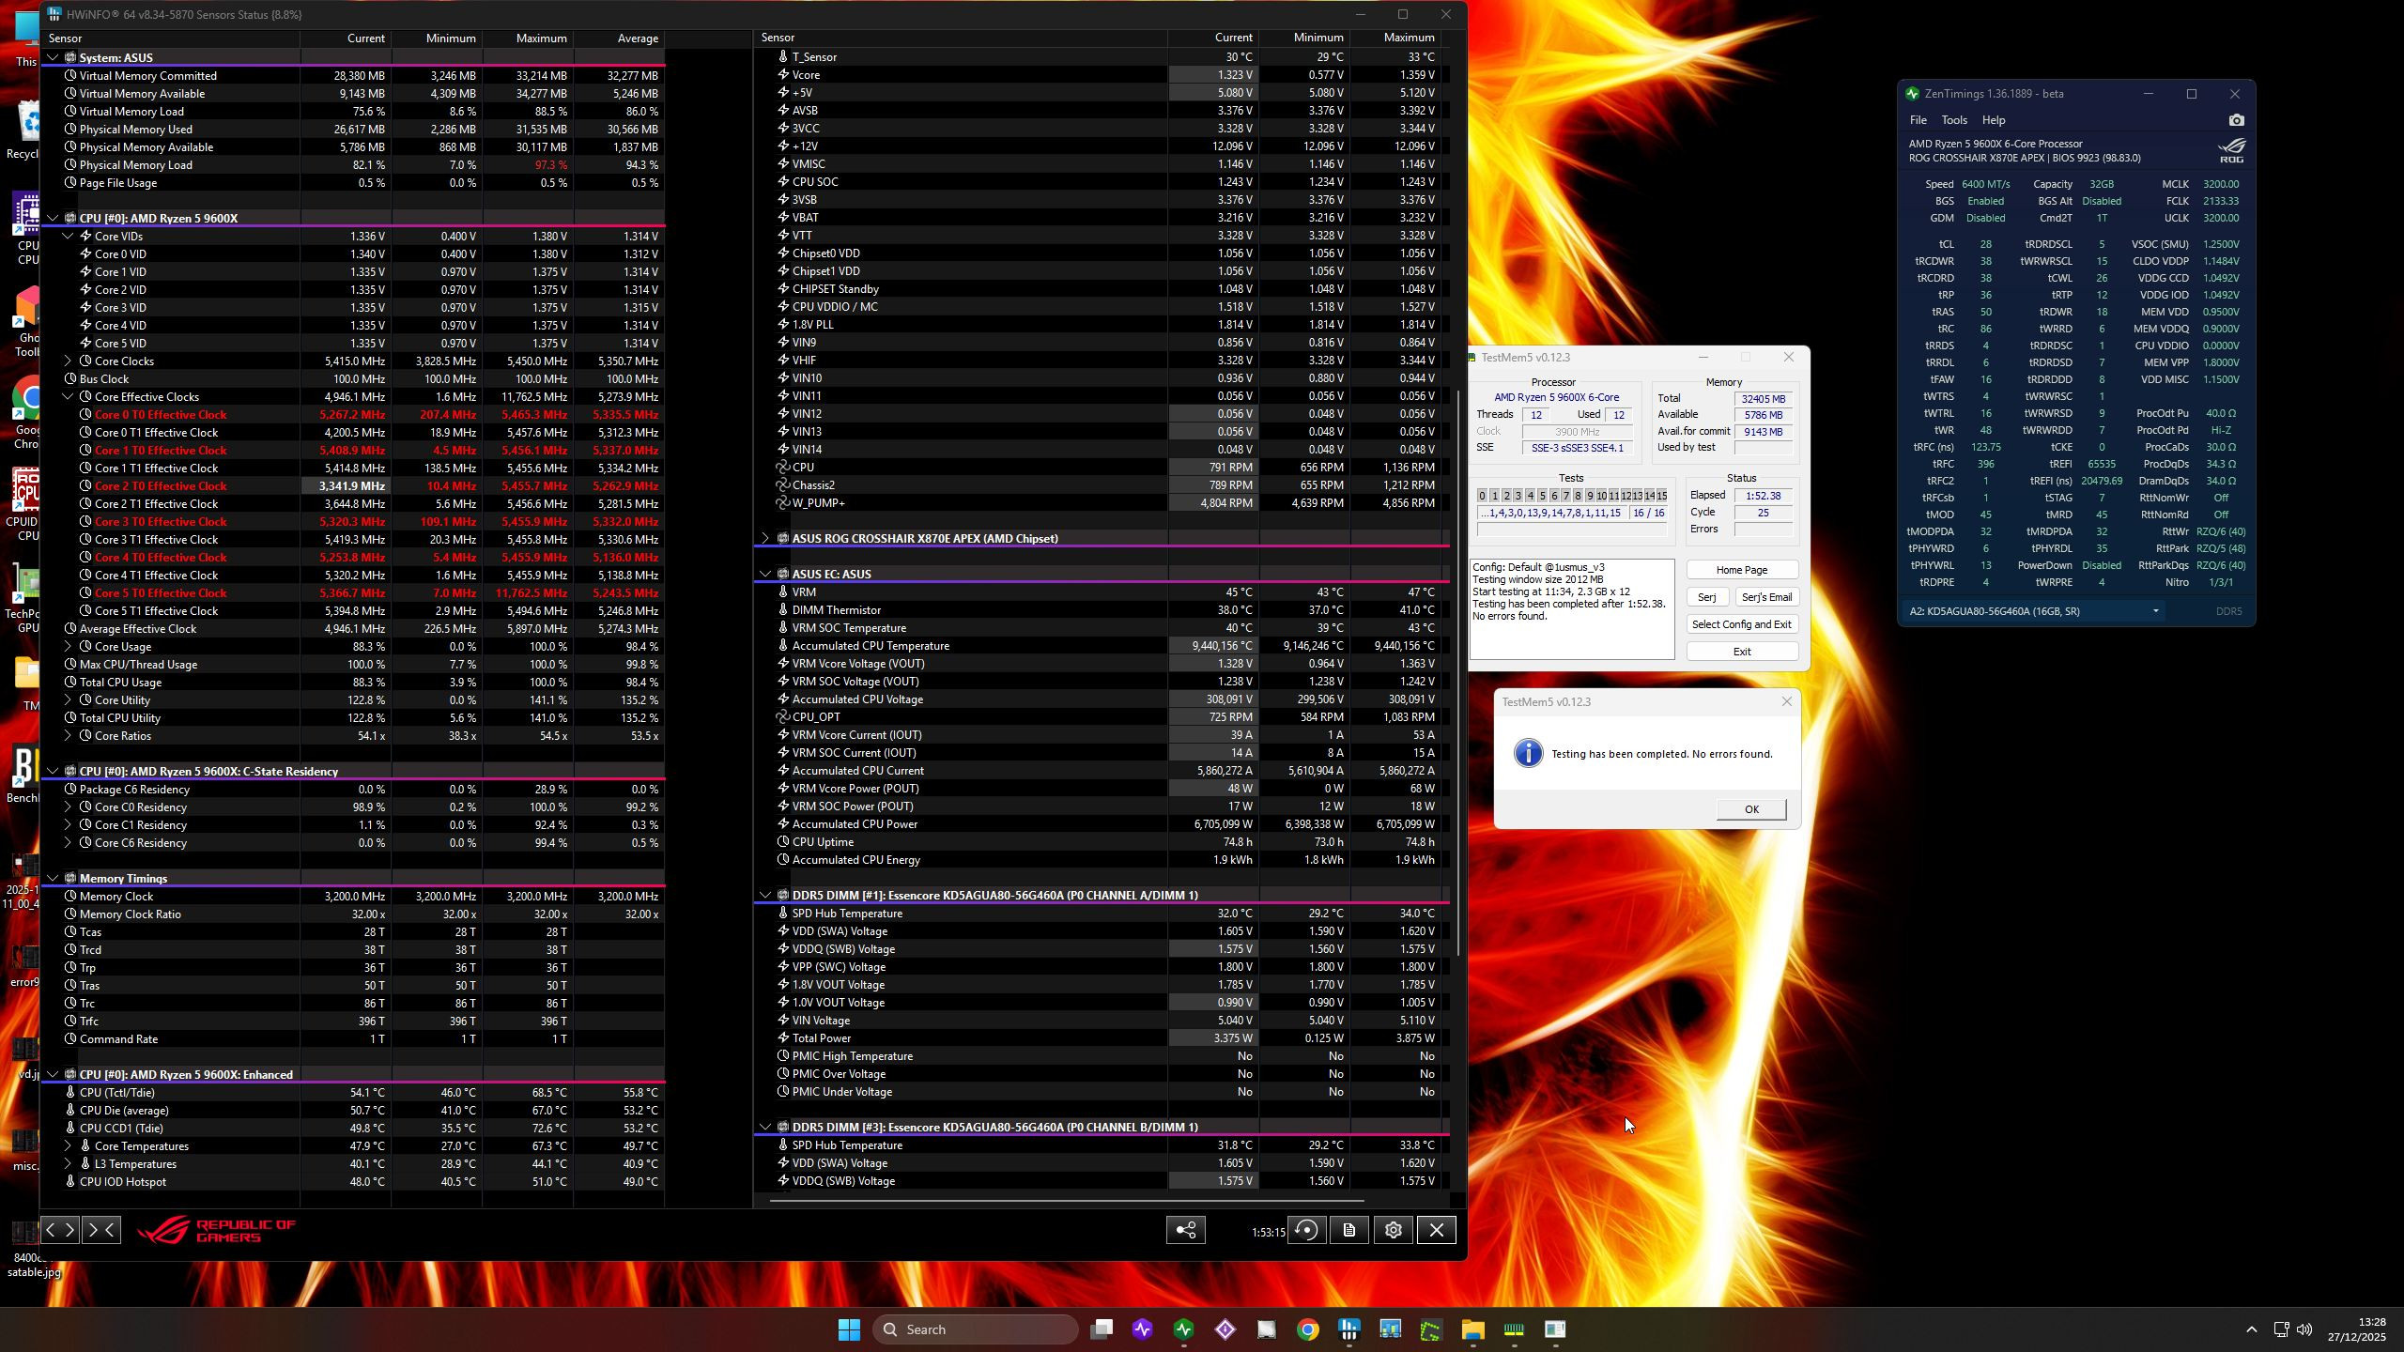Open the ZenTimings Help menu
The image size is (2404, 1352).
point(1993,120)
